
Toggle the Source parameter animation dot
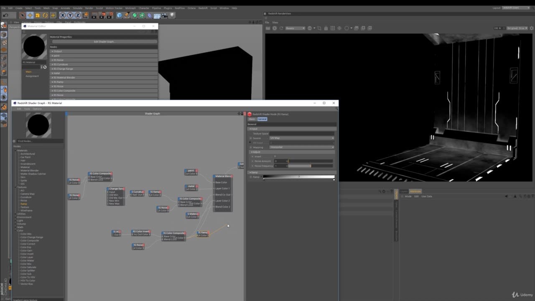(251, 138)
